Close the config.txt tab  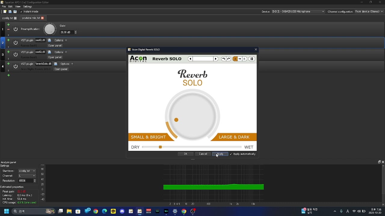pyautogui.click(x=15, y=18)
